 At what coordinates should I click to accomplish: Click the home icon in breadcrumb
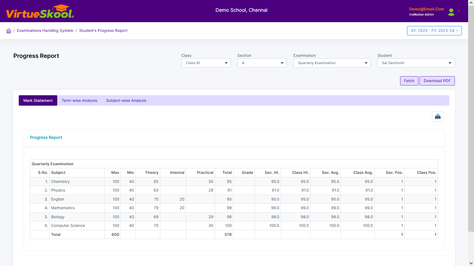point(9,31)
